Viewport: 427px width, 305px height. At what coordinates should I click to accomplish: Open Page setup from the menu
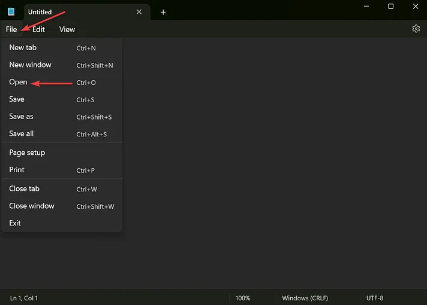coord(62,152)
